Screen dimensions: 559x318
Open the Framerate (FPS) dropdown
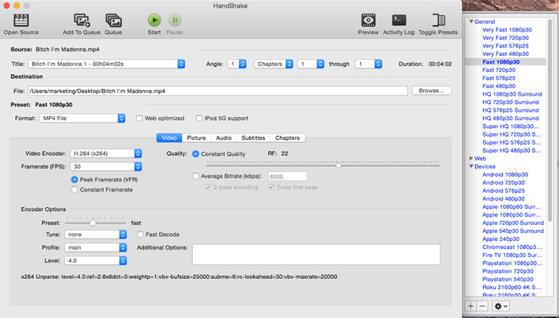click(x=106, y=166)
